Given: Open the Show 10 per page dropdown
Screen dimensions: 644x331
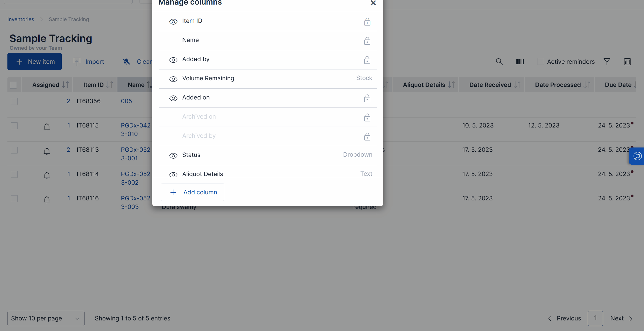Looking at the screenshot, I should 46,318.
